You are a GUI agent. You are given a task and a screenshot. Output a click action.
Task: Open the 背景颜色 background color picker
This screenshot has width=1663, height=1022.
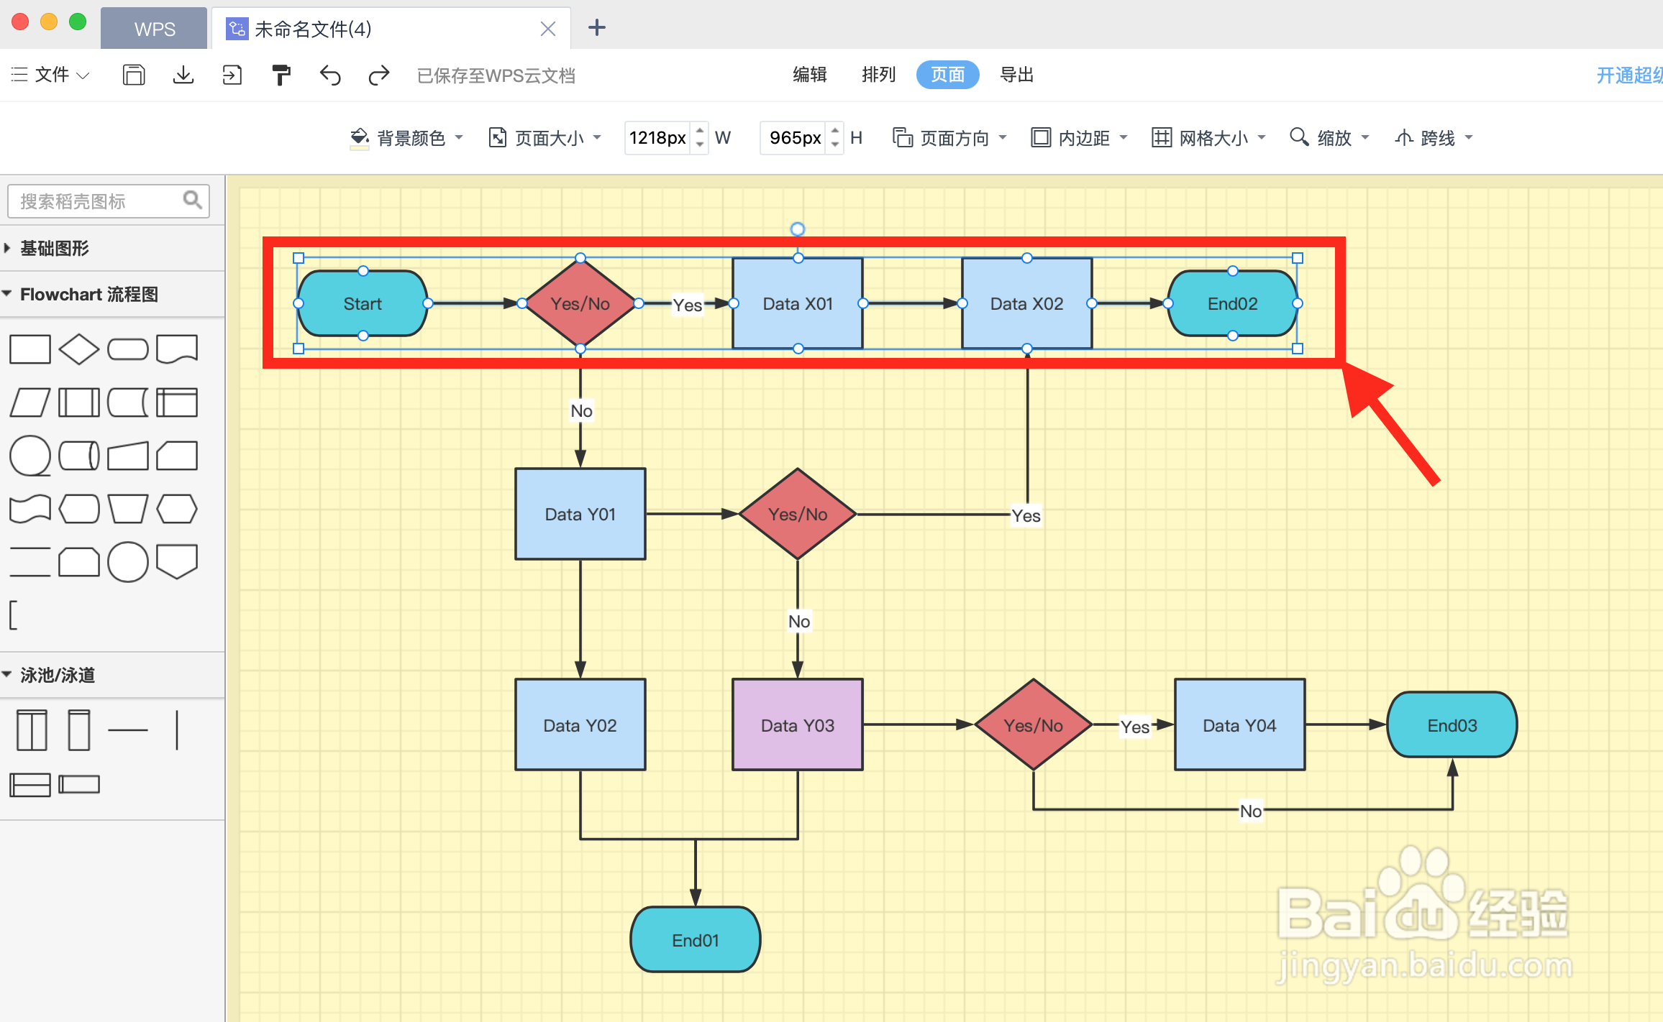406,137
